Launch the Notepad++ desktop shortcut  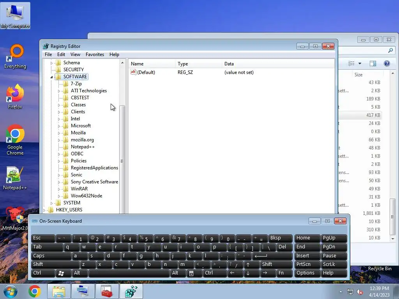[x=15, y=178]
